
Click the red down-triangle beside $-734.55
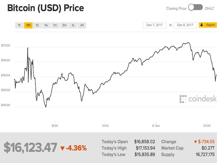195,142
